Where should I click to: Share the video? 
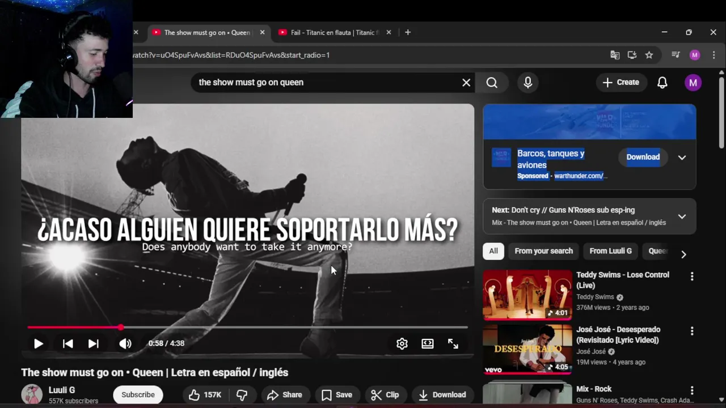click(285, 395)
